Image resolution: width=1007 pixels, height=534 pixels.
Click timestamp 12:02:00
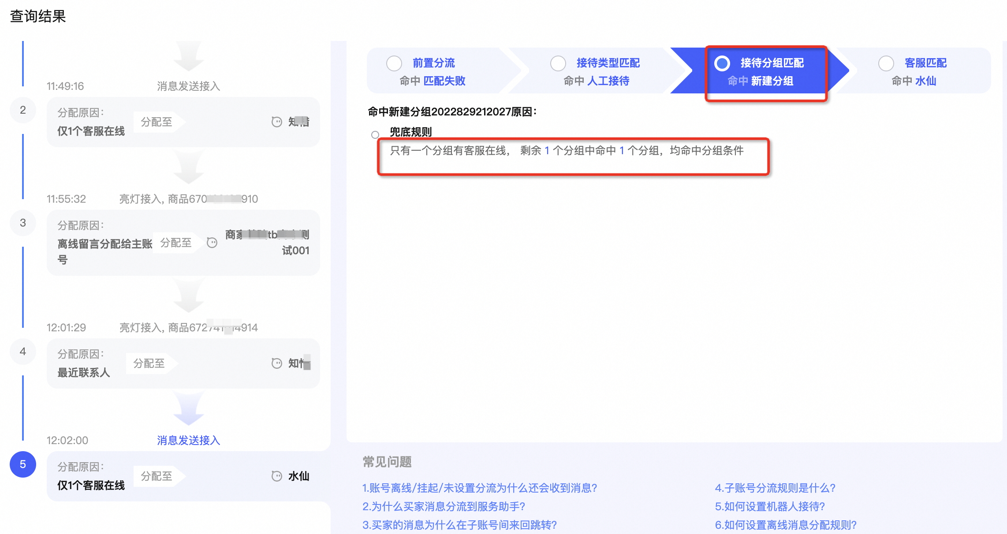click(67, 440)
